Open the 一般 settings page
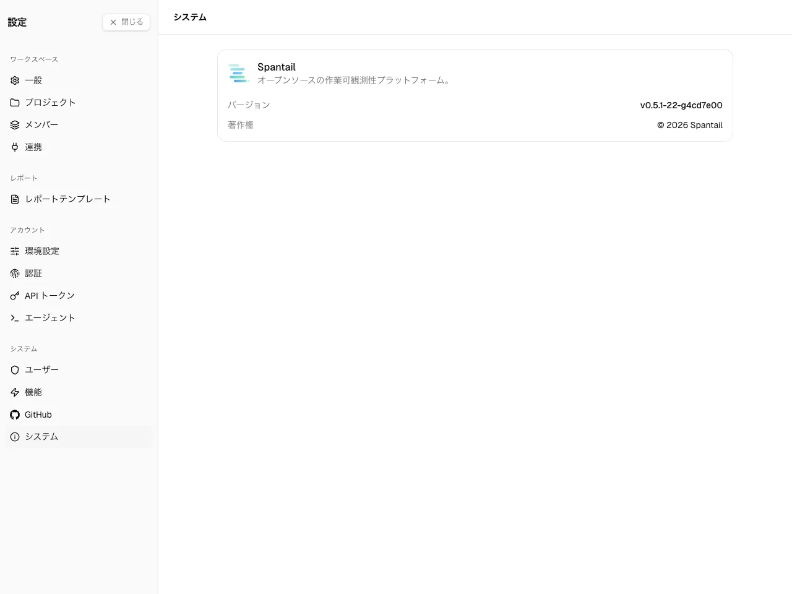Screen dimensions: 792x594 [x=78, y=80]
